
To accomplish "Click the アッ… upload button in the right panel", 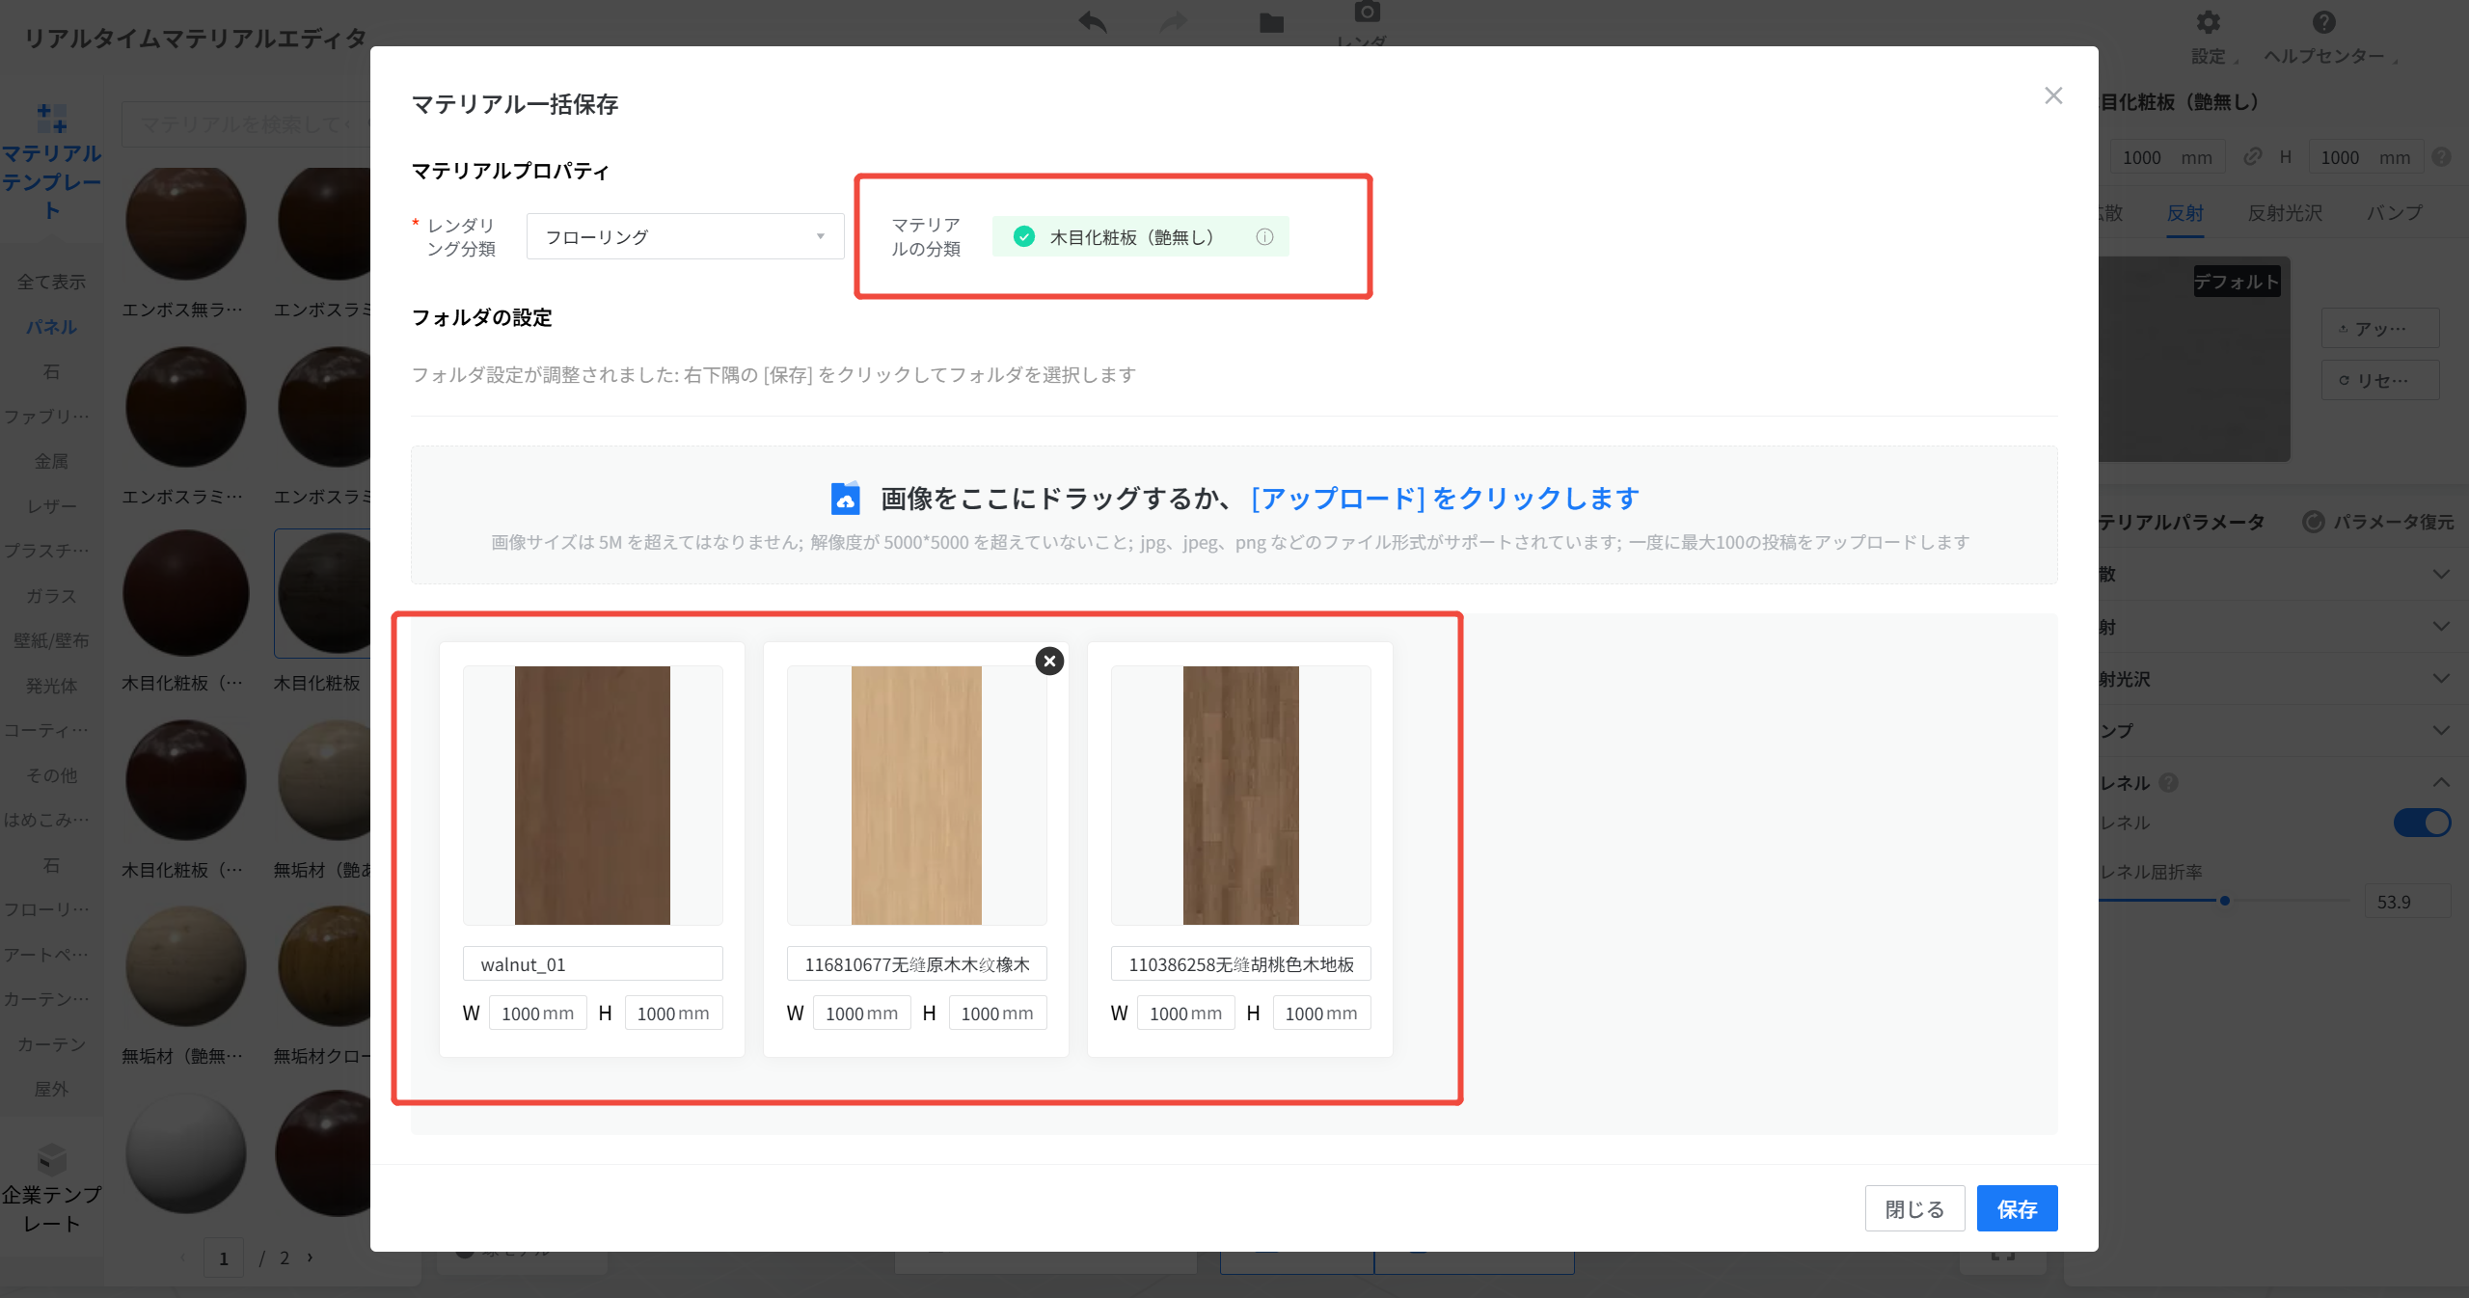I will [x=2379, y=329].
